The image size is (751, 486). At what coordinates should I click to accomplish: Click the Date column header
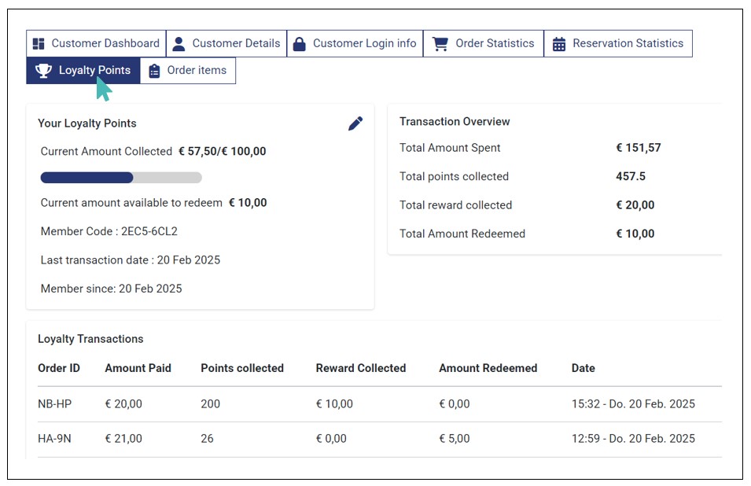pyautogui.click(x=583, y=368)
